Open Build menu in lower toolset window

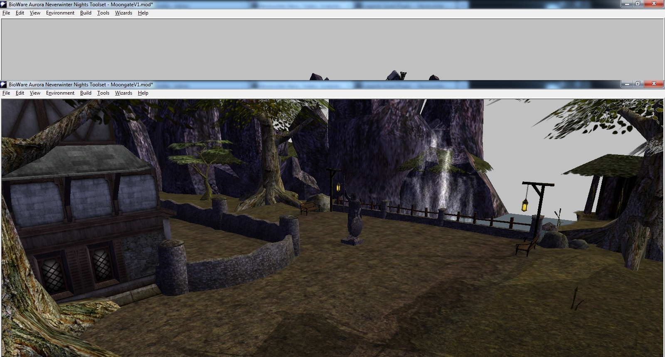coord(86,93)
